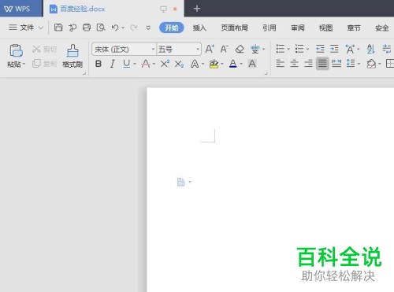This screenshot has width=394, height=292.
Task: Click the Chinese layout (A with arrows) icon
Action: (351, 49)
